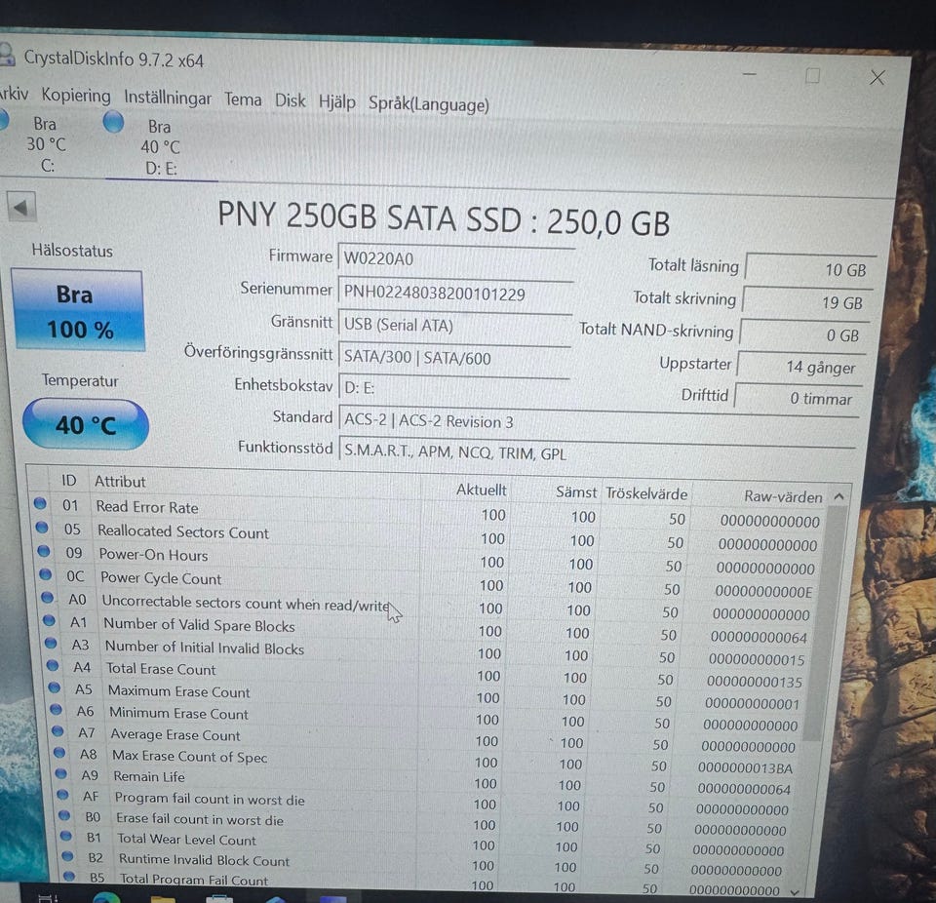The height and width of the screenshot is (903, 936).
Task: Click the status dot for Runtime Invalid Block Count
Action: 67,856
